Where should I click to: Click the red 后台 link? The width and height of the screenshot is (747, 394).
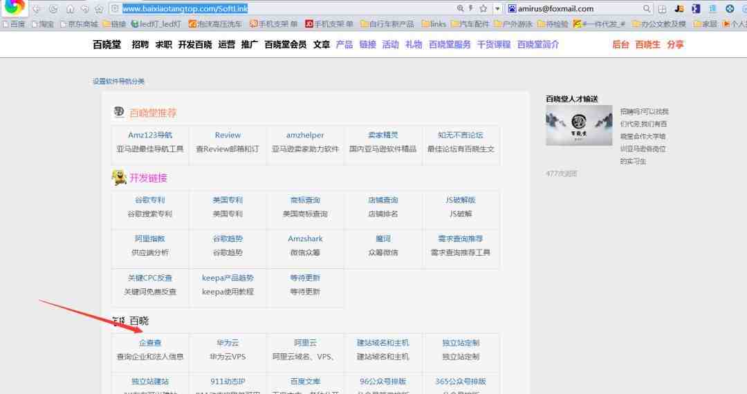620,44
